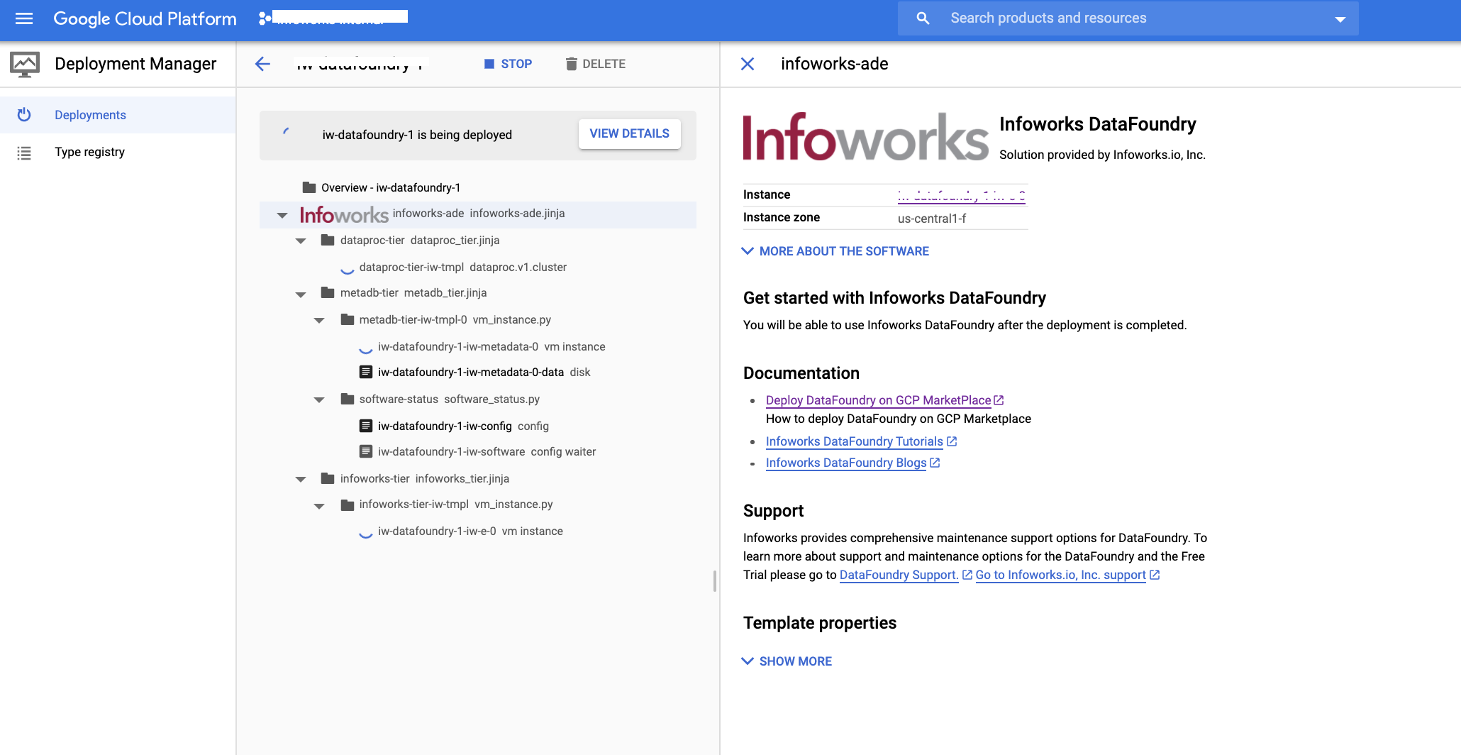Click the iw-datafoundry-1-iw-software document icon
This screenshot has width=1461, height=755.
366,451
